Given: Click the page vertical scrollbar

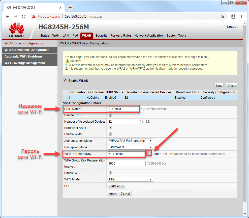Looking at the screenshot, I should (244, 114).
